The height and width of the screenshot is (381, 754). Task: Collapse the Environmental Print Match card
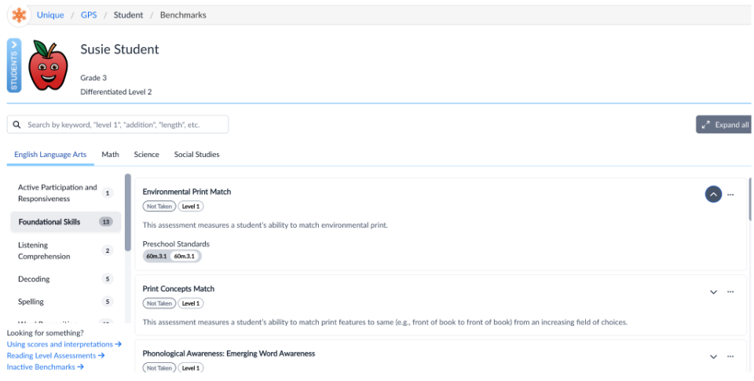[x=713, y=194]
